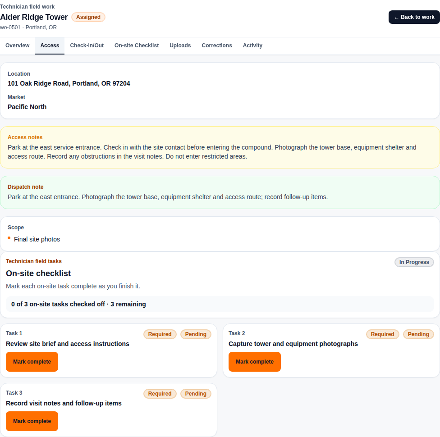Viewport: 440px width, 437px height.
Task: Mark complete Task 3 record visit notes
Action: pos(32,421)
